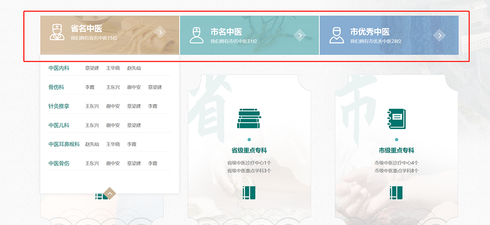This screenshot has height=225, width=490.
Task: Click the book icon below 省级中医重点学科3个
Action: click(249, 193)
